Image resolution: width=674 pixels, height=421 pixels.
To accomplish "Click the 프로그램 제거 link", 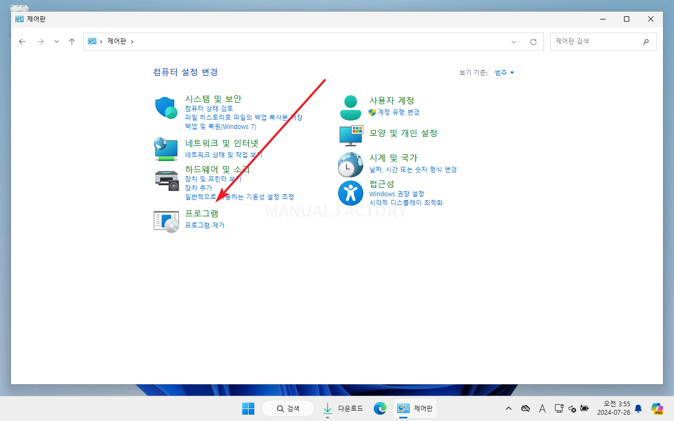I will click(x=205, y=225).
